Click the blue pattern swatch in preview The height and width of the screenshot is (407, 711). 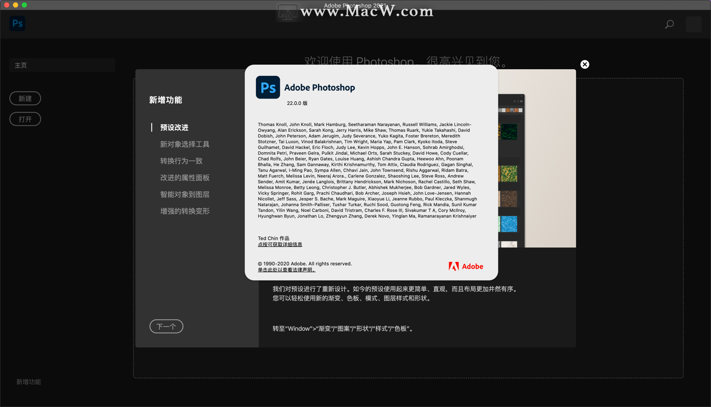click(509, 224)
